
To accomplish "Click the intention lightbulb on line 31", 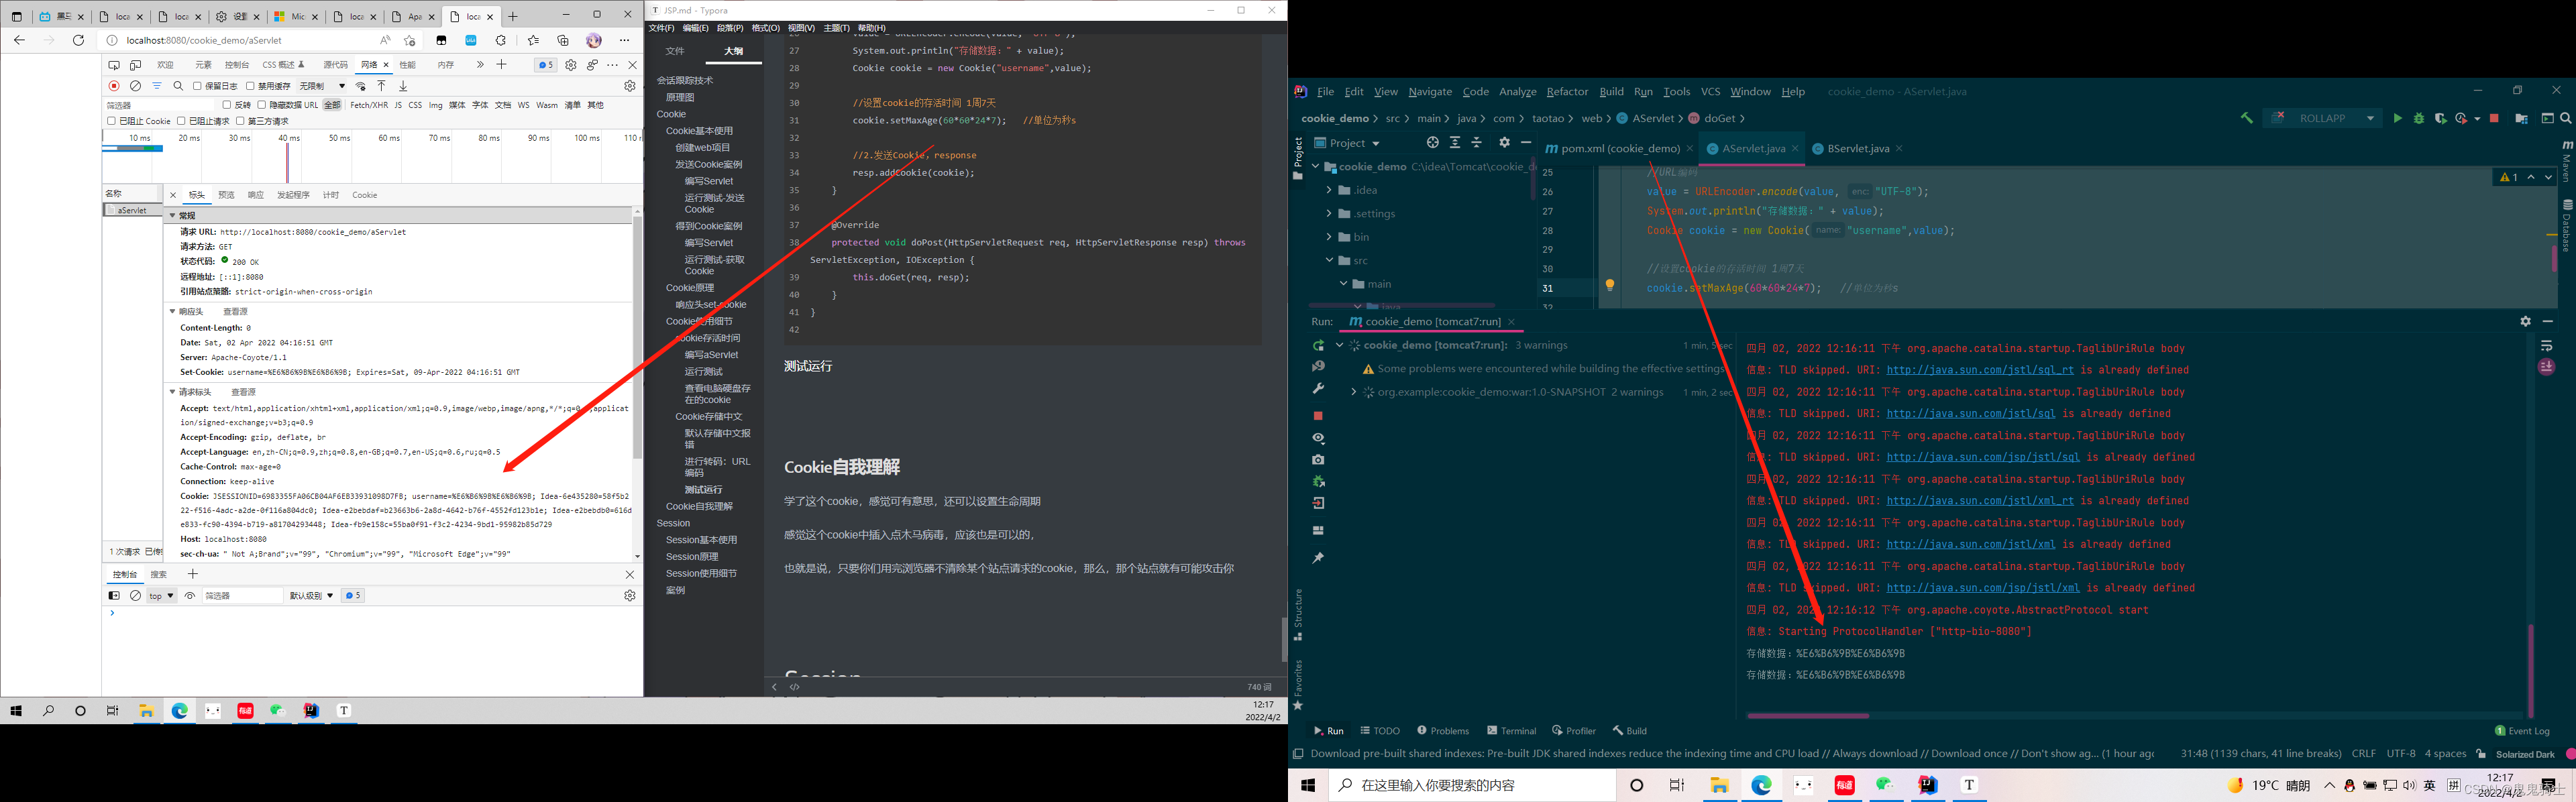I will point(1609,286).
